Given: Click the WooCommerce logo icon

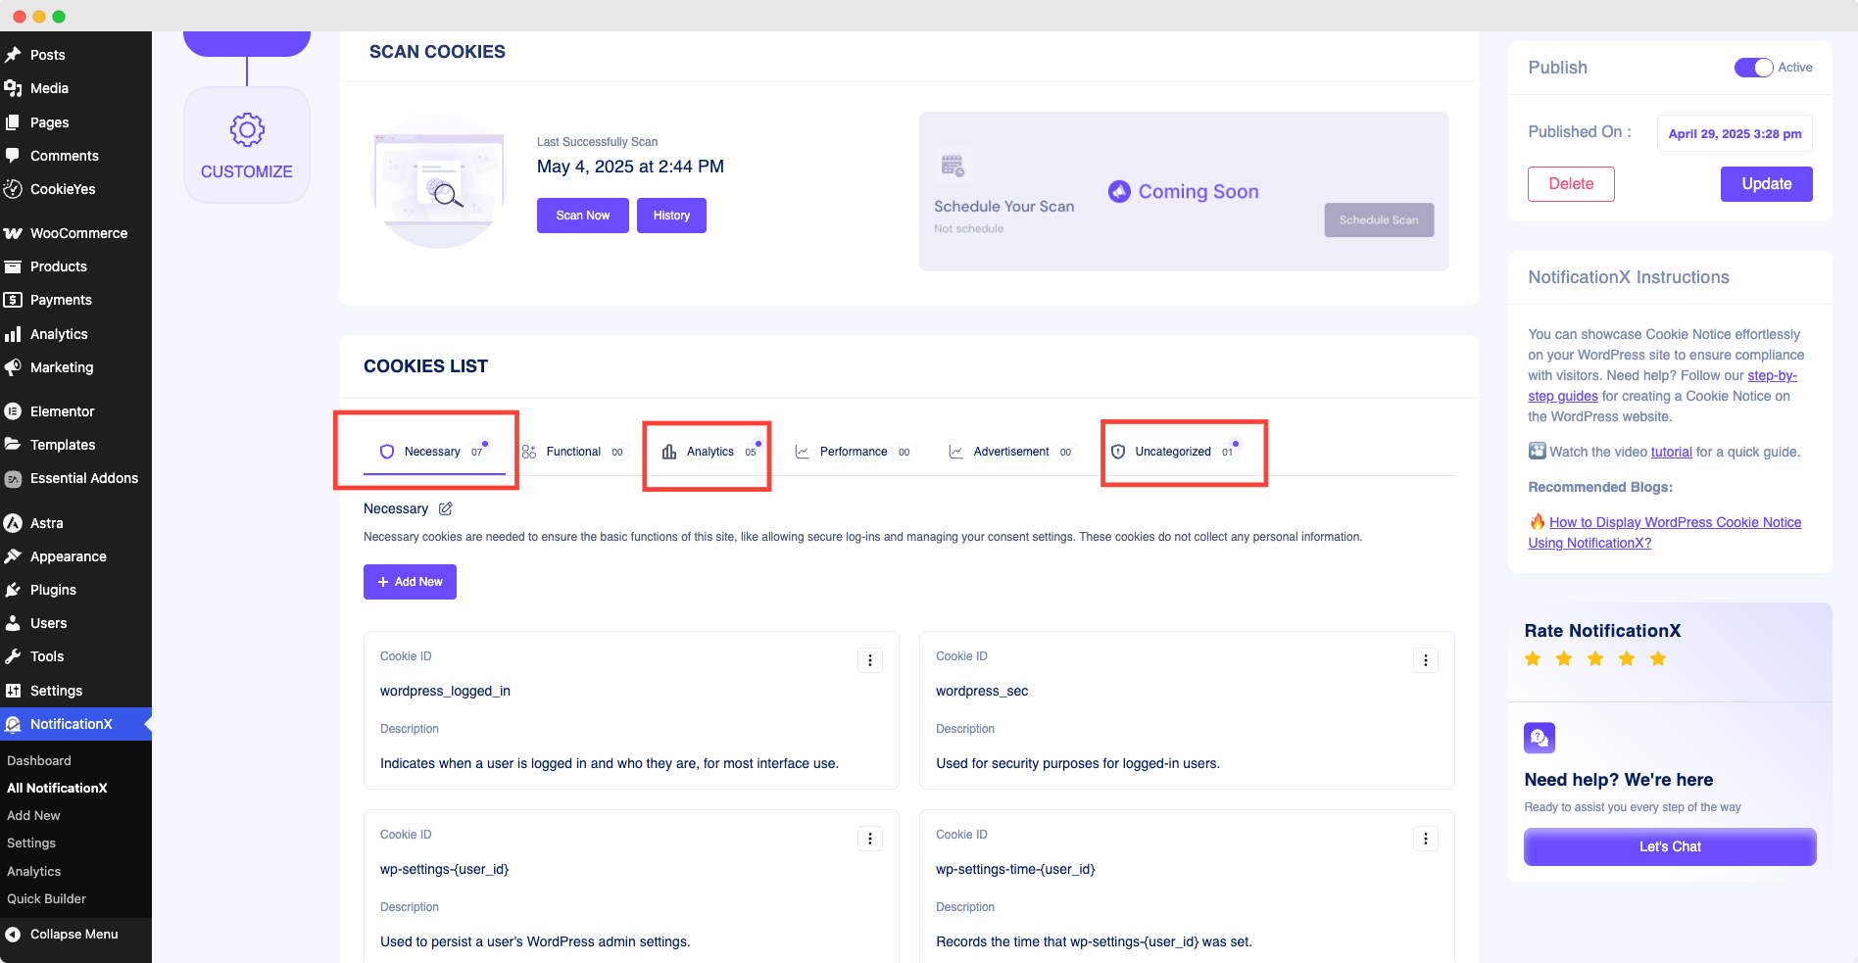Looking at the screenshot, I should (x=13, y=233).
